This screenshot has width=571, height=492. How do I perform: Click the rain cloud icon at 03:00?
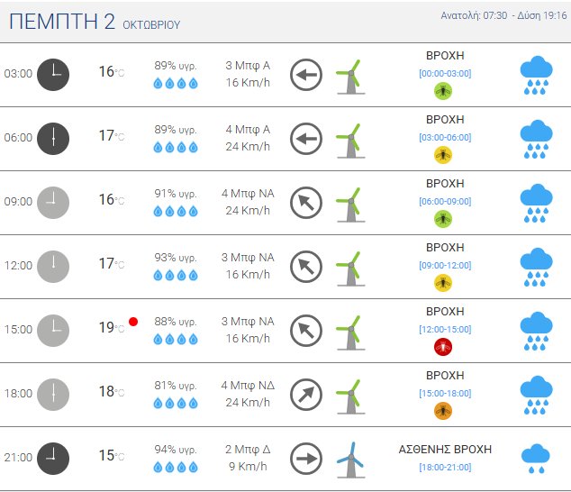pyautogui.click(x=537, y=75)
